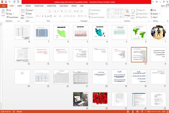
Task: Open the FILE menu tab
Action: pyautogui.click(x=4, y=6)
